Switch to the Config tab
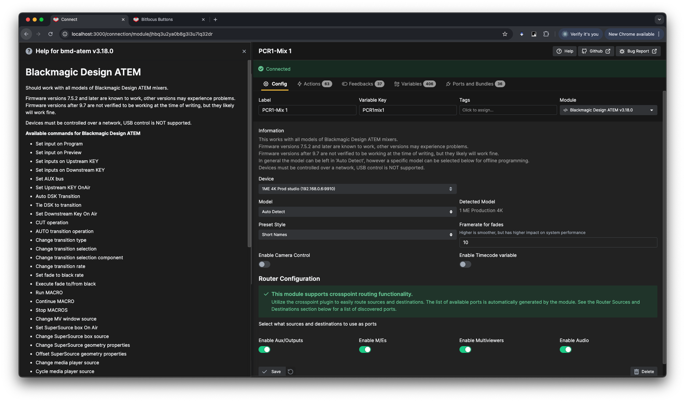Viewport: 685px width, 402px height. point(275,84)
